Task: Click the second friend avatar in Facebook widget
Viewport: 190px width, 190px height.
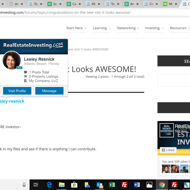Action: pyautogui.click(x=175, y=169)
